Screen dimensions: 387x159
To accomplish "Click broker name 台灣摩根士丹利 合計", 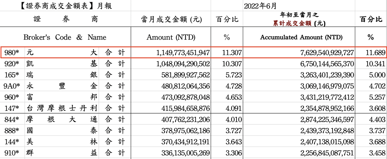I will pos(76,108).
